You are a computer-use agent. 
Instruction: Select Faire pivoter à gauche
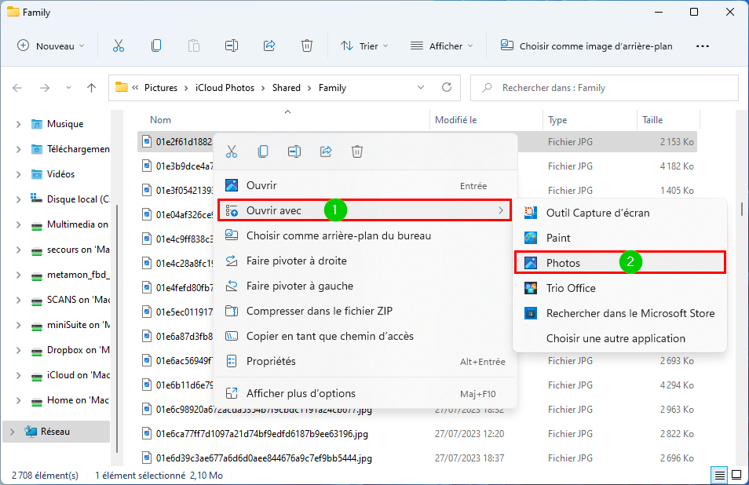click(x=365, y=286)
